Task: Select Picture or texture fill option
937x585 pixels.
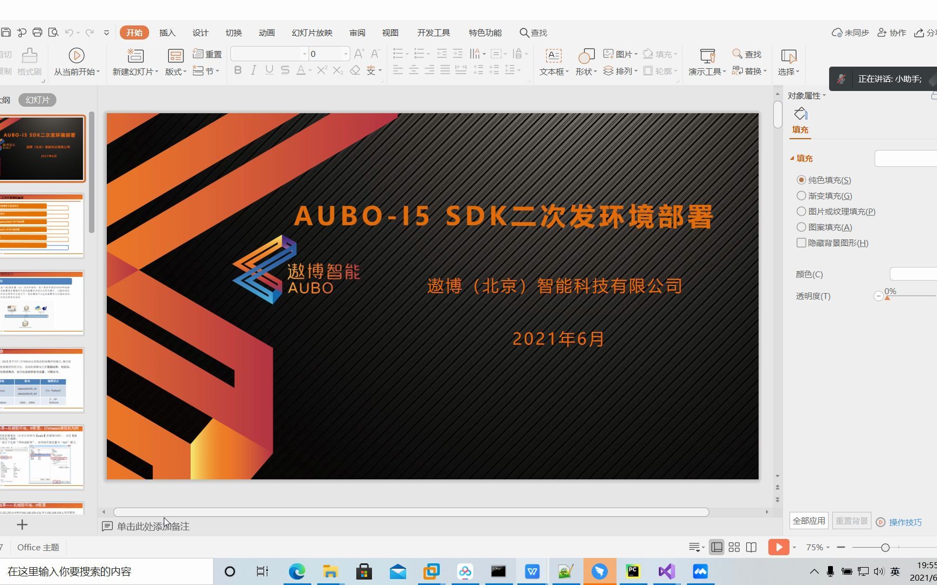Action: (801, 211)
